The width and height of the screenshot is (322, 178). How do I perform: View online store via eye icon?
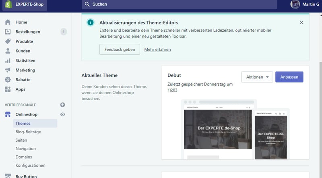click(x=62, y=115)
